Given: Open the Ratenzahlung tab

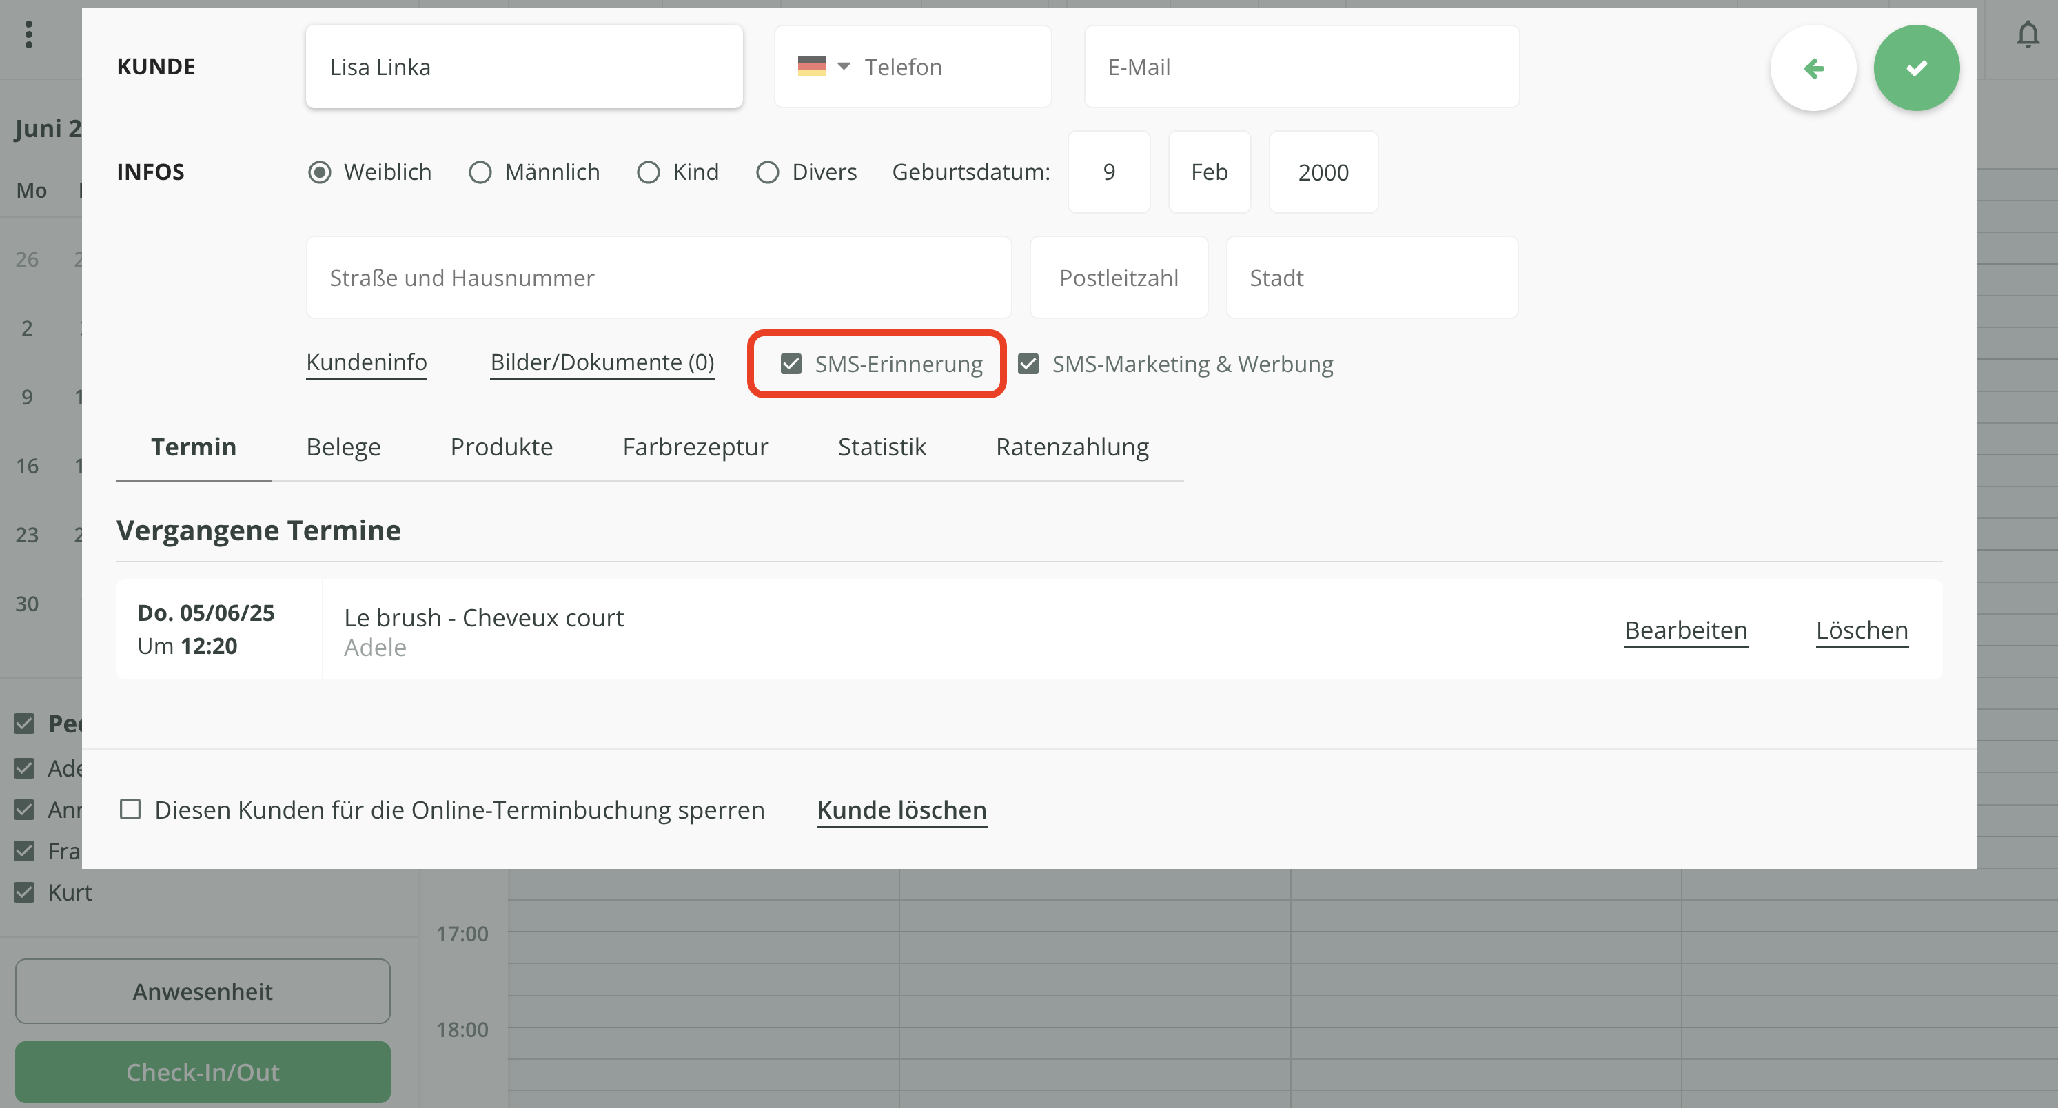Looking at the screenshot, I should click(x=1072, y=447).
